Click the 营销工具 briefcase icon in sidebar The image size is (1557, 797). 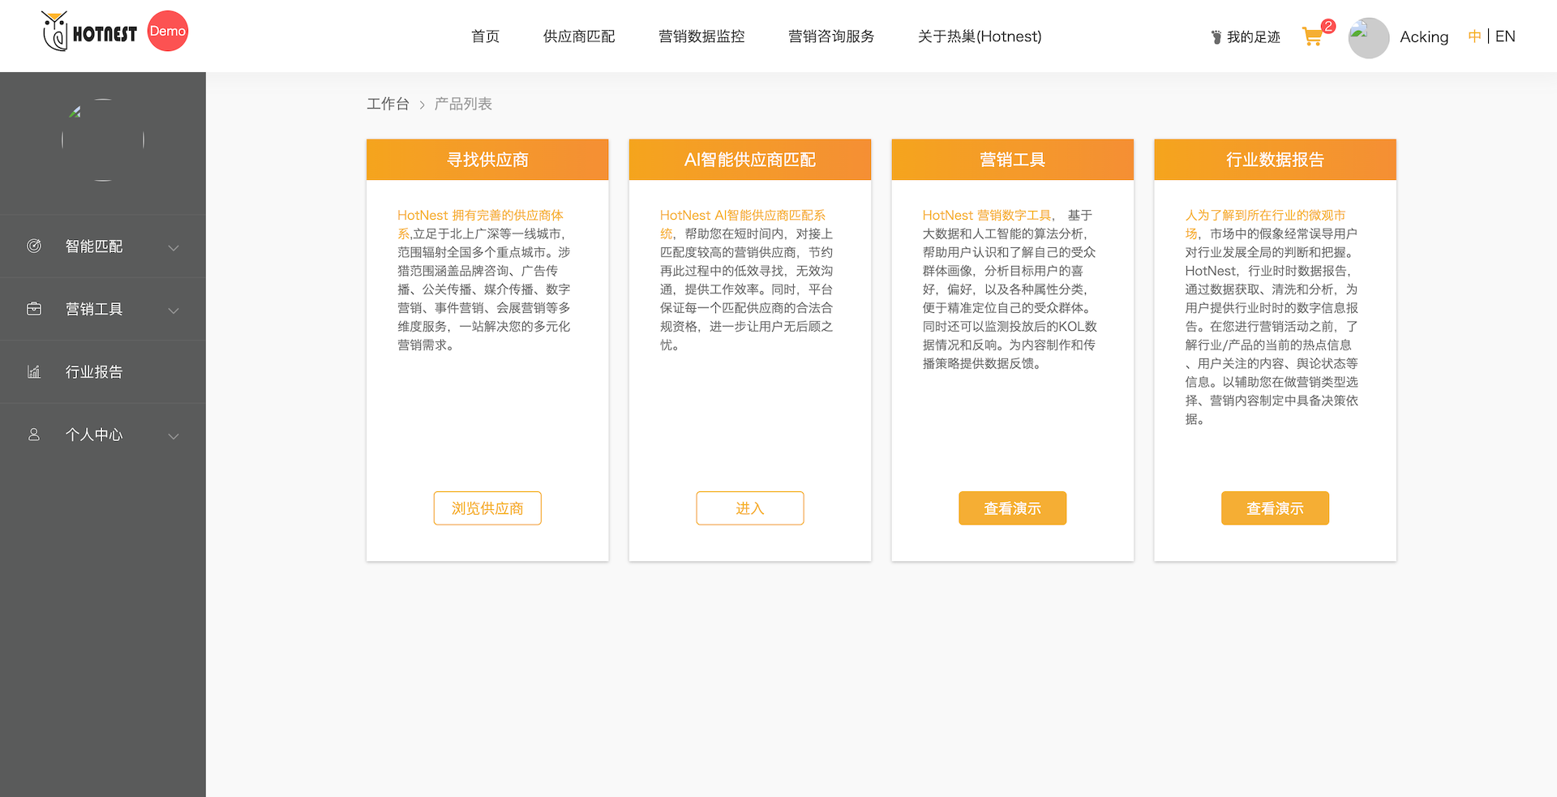[x=34, y=309]
